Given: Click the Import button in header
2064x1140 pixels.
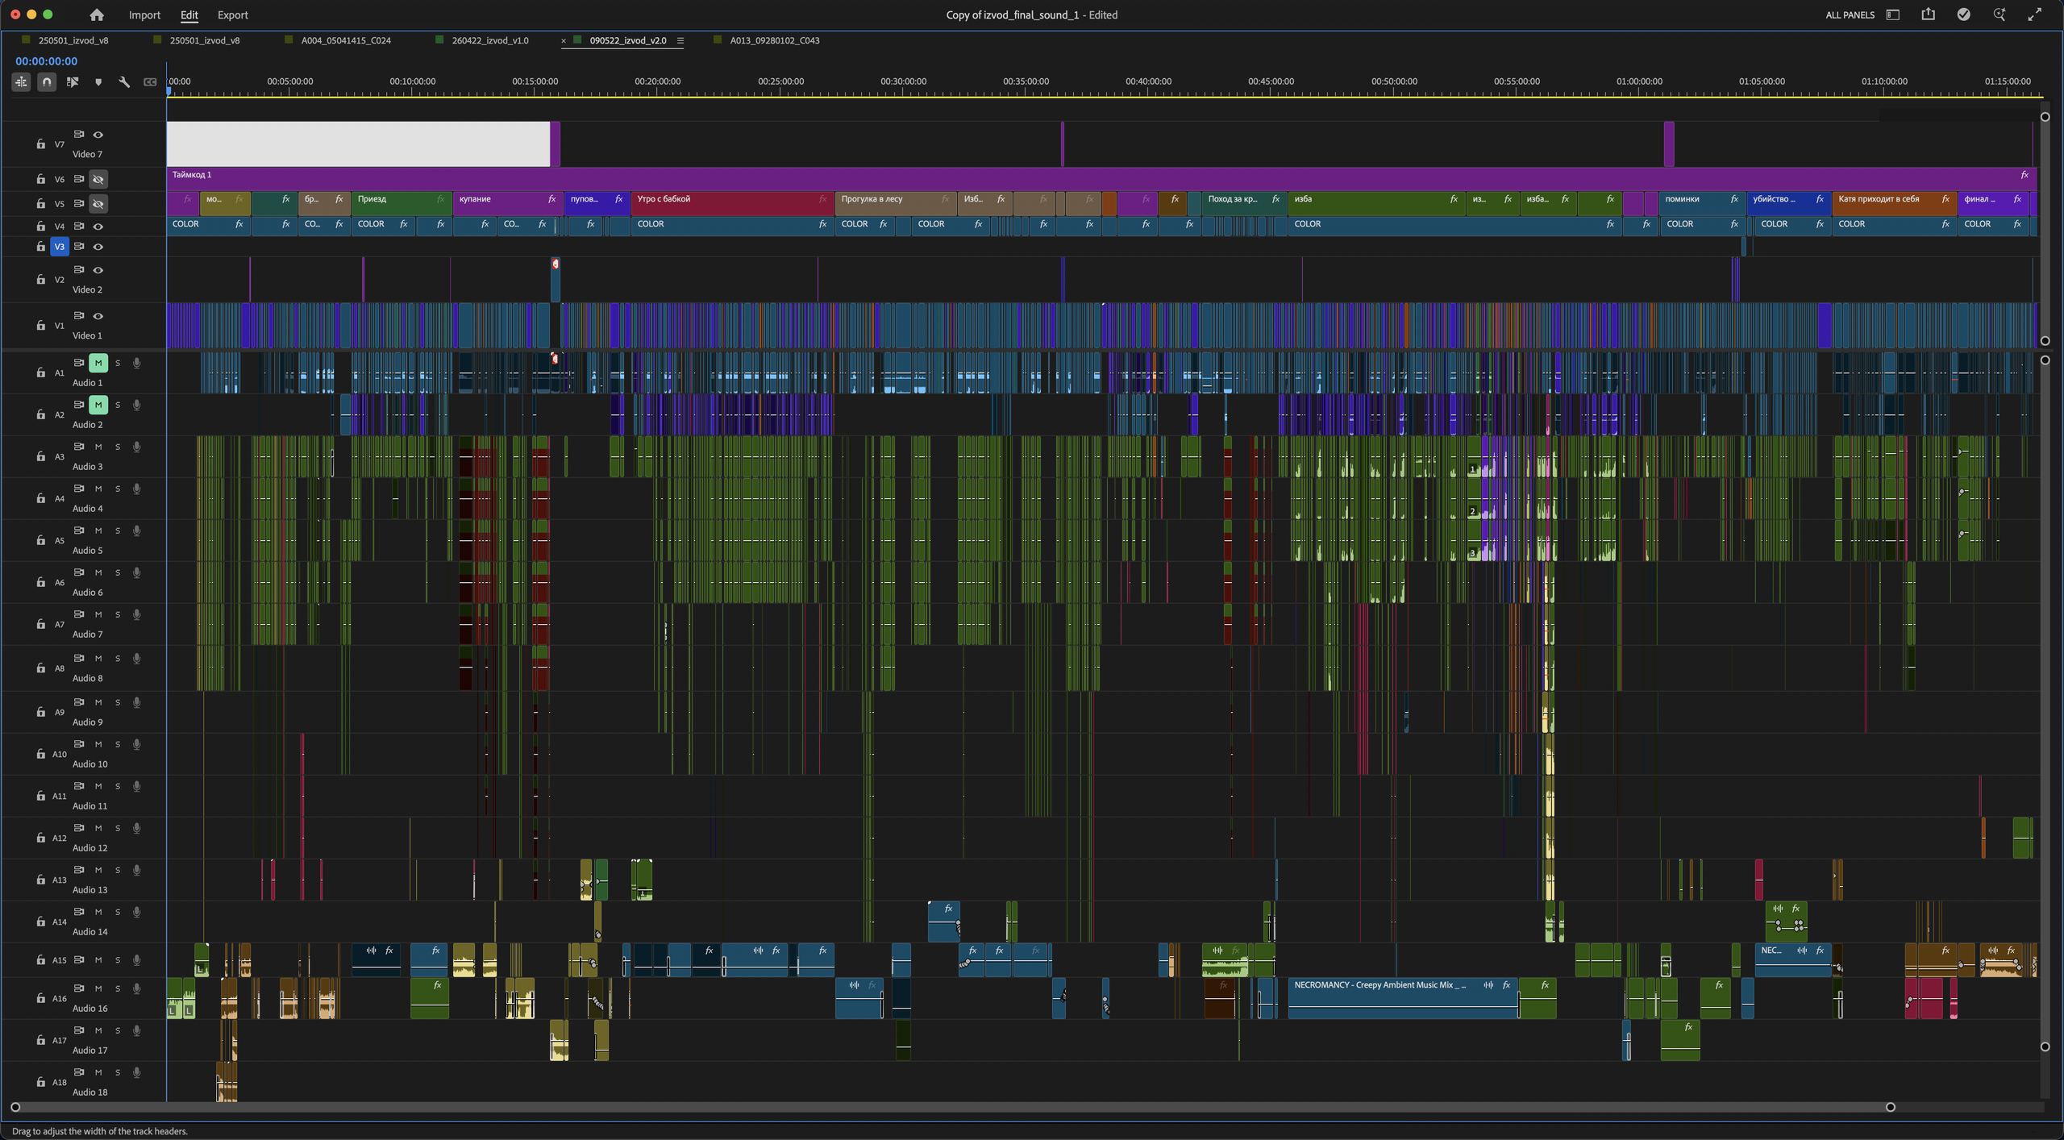Looking at the screenshot, I should [144, 15].
